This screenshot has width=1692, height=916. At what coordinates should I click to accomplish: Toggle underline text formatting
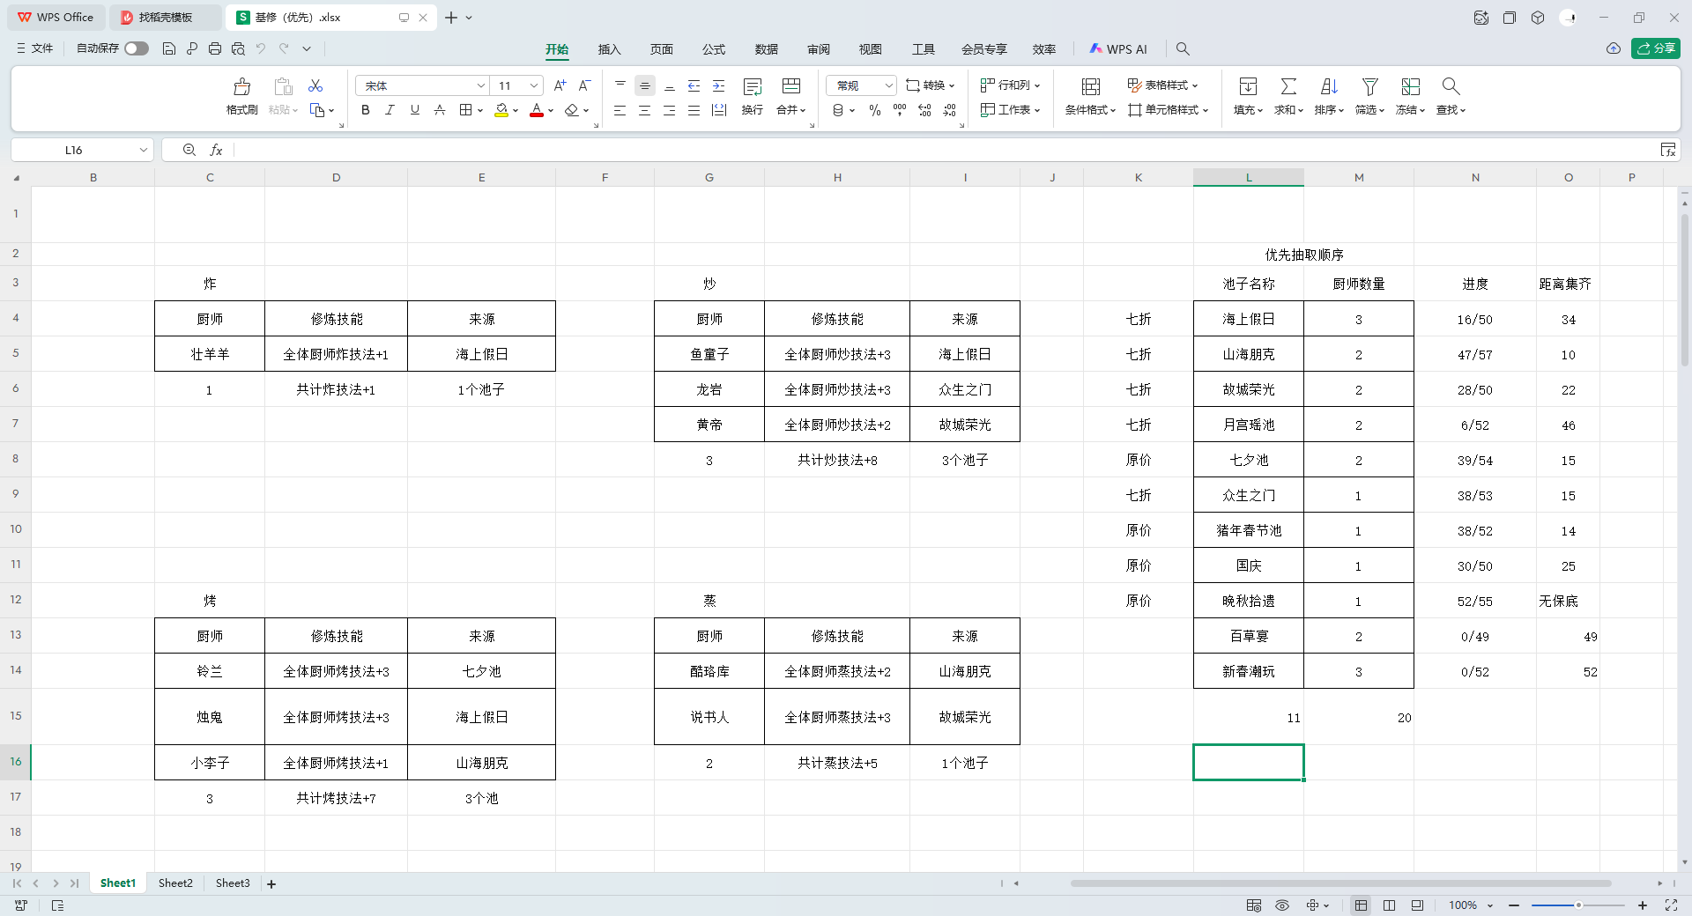click(x=414, y=110)
